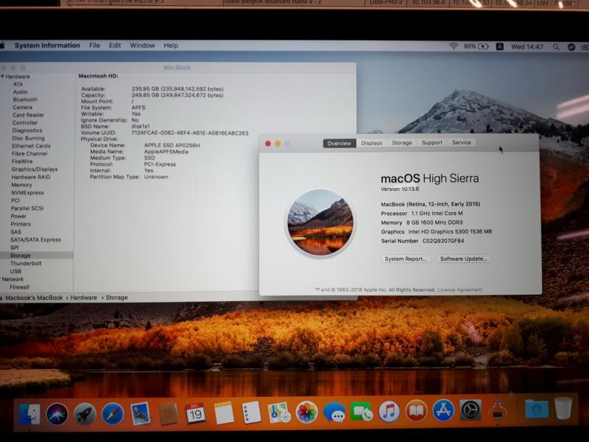Screen dimensions: 589x442
Task: Select Firewall under Network
Action: point(20,287)
